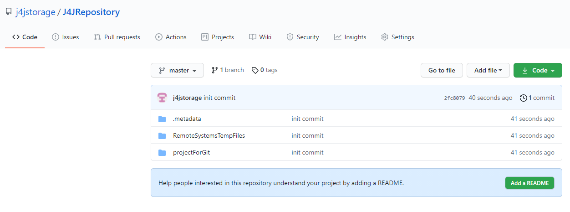The width and height of the screenshot is (570, 212).
Task: Open the Insights tab
Action: click(x=350, y=37)
